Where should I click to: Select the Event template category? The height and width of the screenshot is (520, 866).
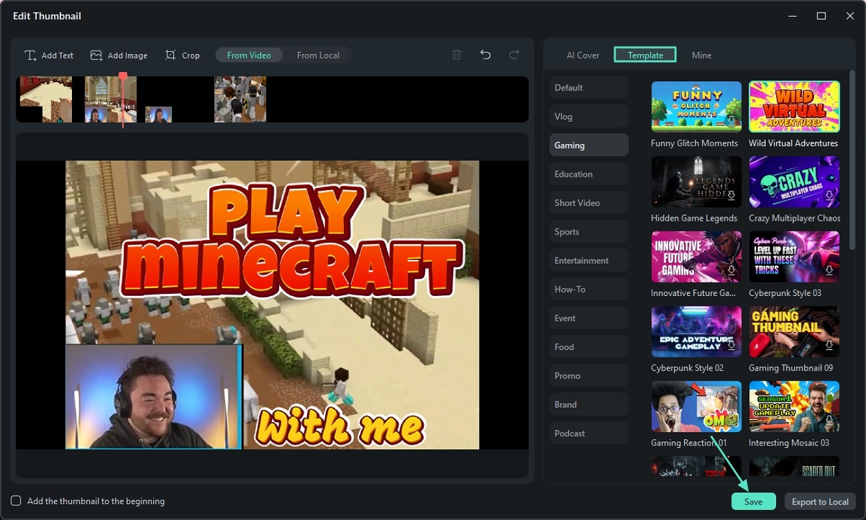pyautogui.click(x=589, y=318)
